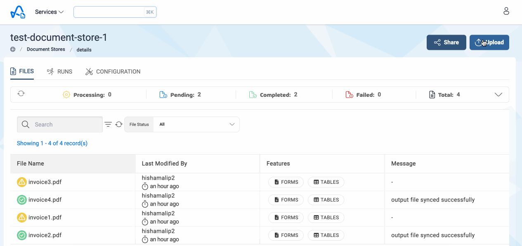Select the invoice3.pdf file name
The height and width of the screenshot is (246, 522).
click(x=45, y=182)
